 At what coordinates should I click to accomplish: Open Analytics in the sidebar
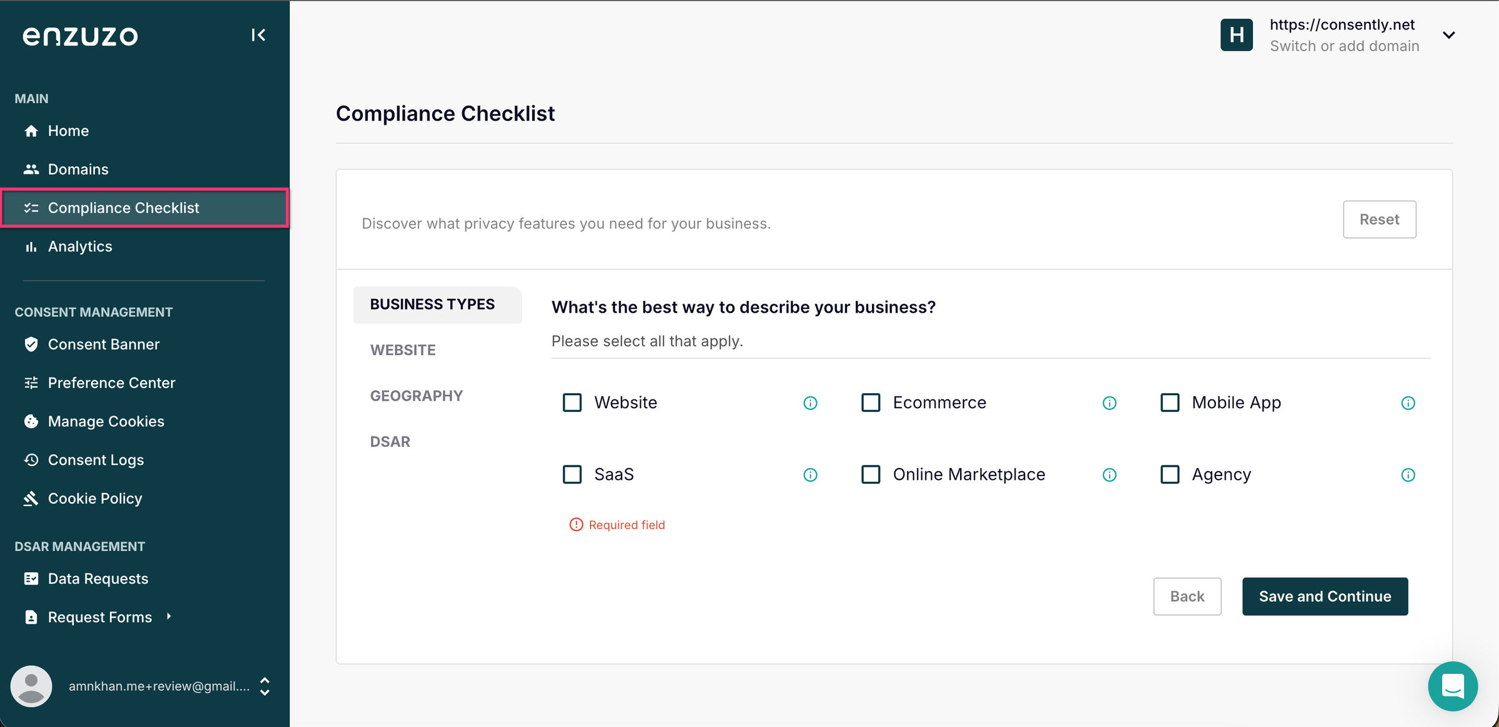click(x=145, y=246)
